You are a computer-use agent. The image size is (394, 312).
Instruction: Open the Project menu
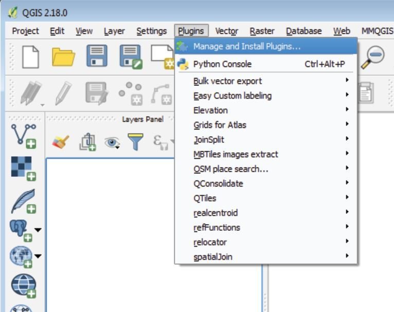pyautogui.click(x=25, y=31)
